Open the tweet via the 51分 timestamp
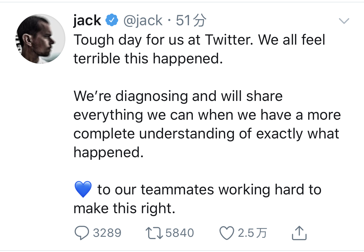The height and width of the screenshot is (252, 364). (x=191, y=20)
